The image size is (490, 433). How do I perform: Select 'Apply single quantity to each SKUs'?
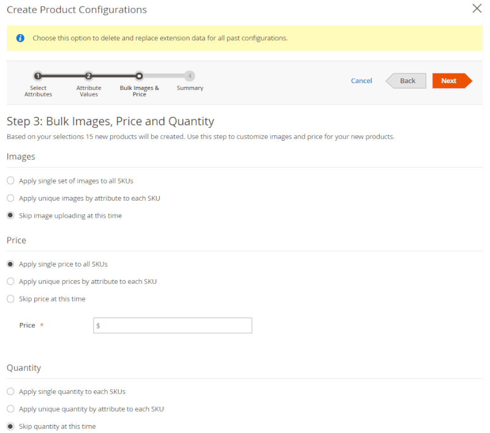pyautogui.click(x=10, y=391)
